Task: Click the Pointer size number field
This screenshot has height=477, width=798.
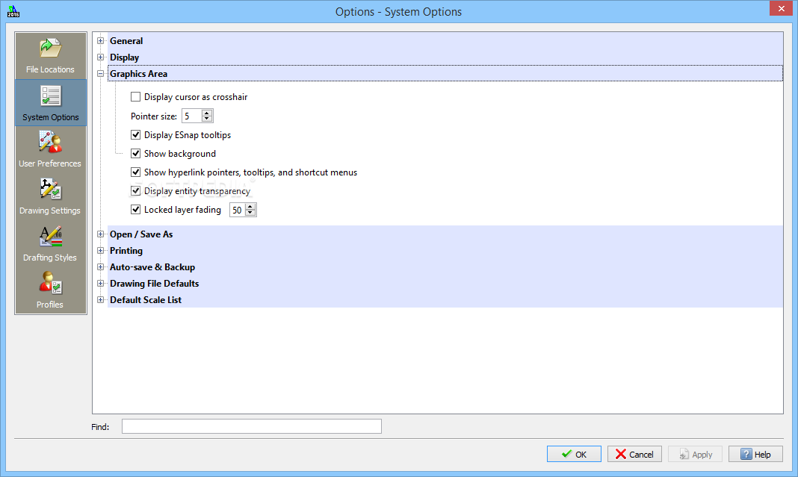Action: [192, 116]
